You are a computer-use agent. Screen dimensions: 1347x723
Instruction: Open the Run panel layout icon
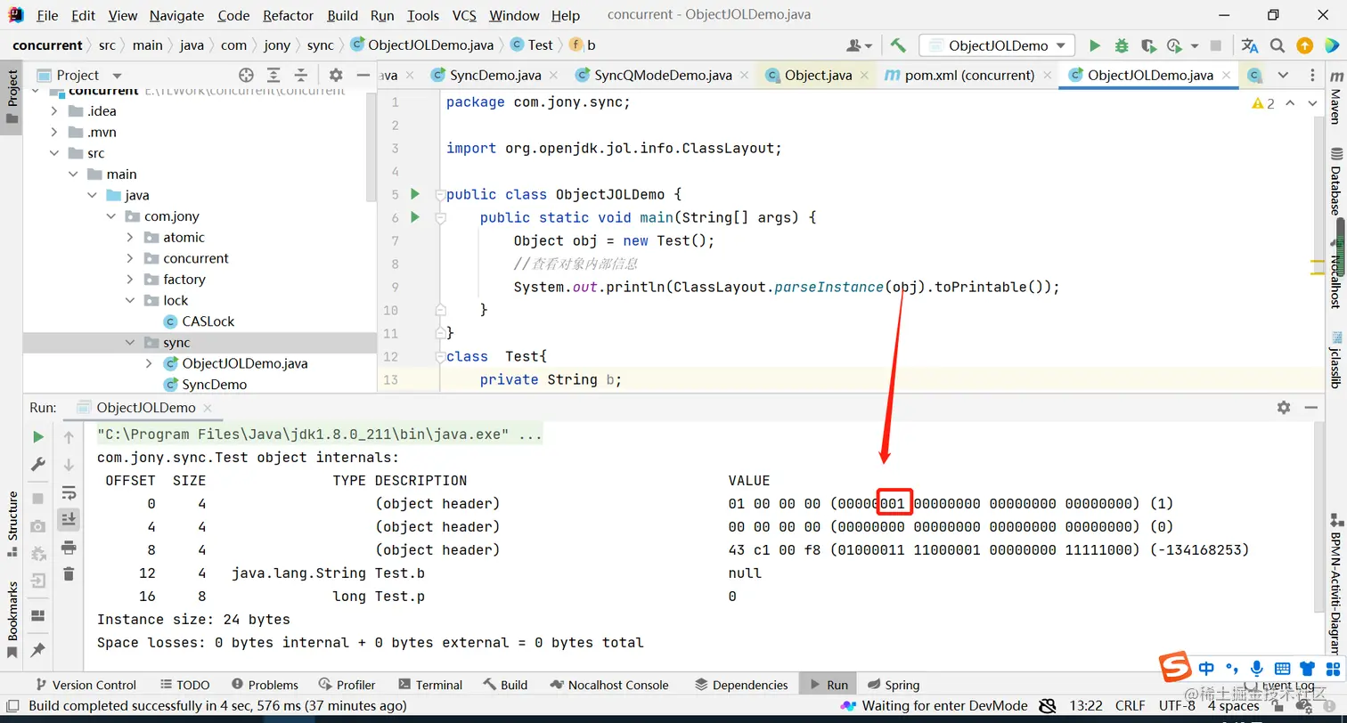(x=38, y=615)
